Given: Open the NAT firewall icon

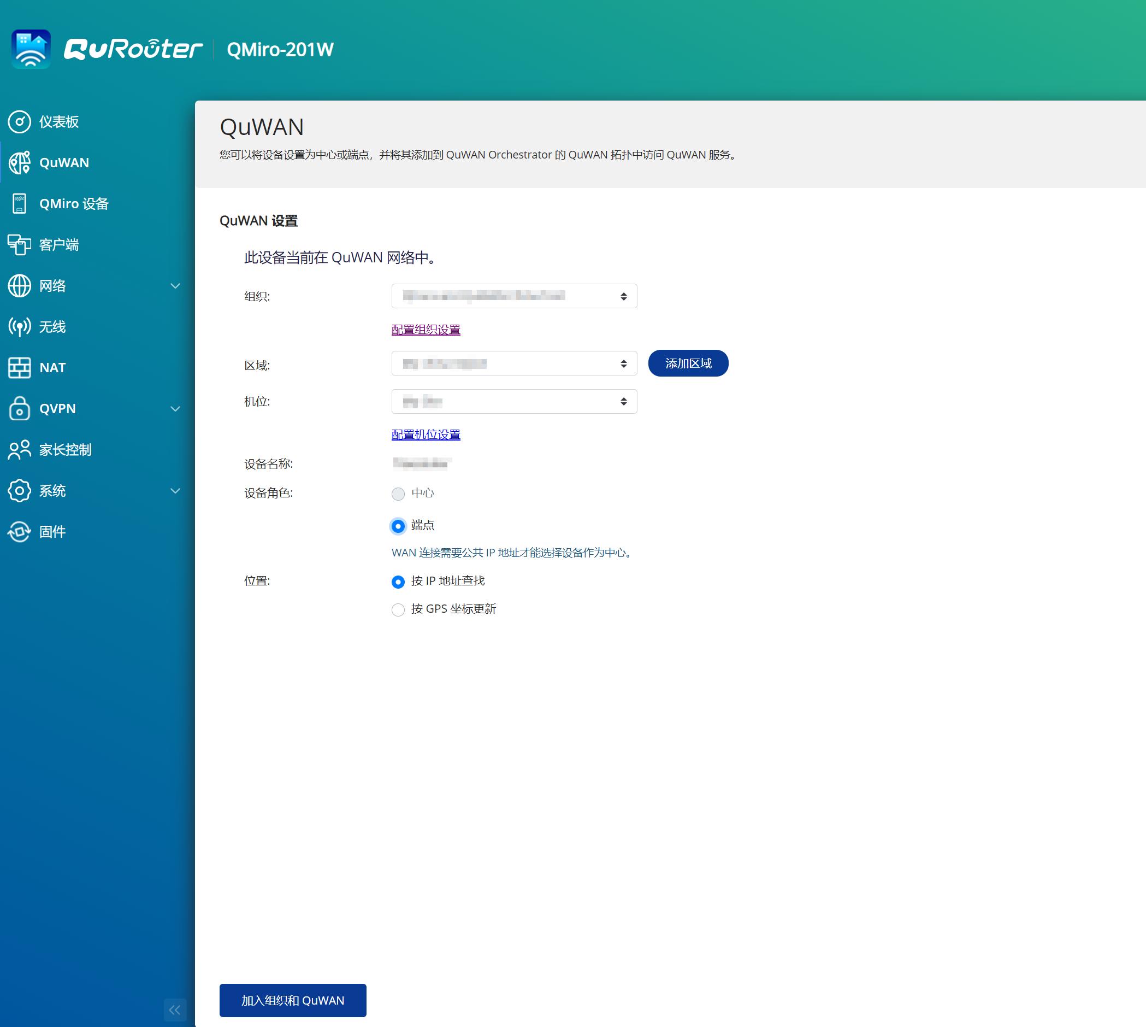Looking at the screenshot, I should click(19, 368).
